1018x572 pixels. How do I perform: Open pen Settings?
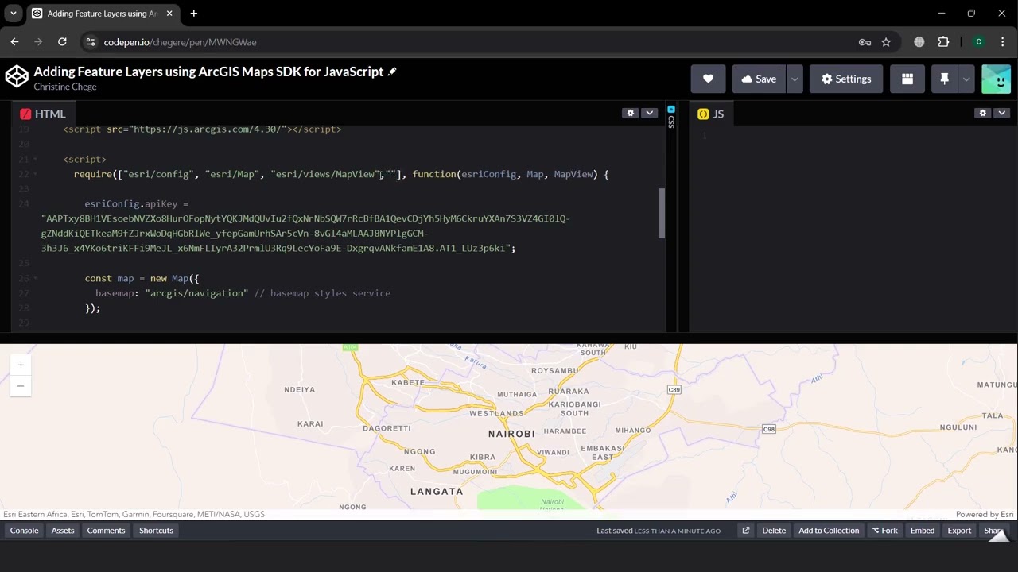(x=846, y=79)
